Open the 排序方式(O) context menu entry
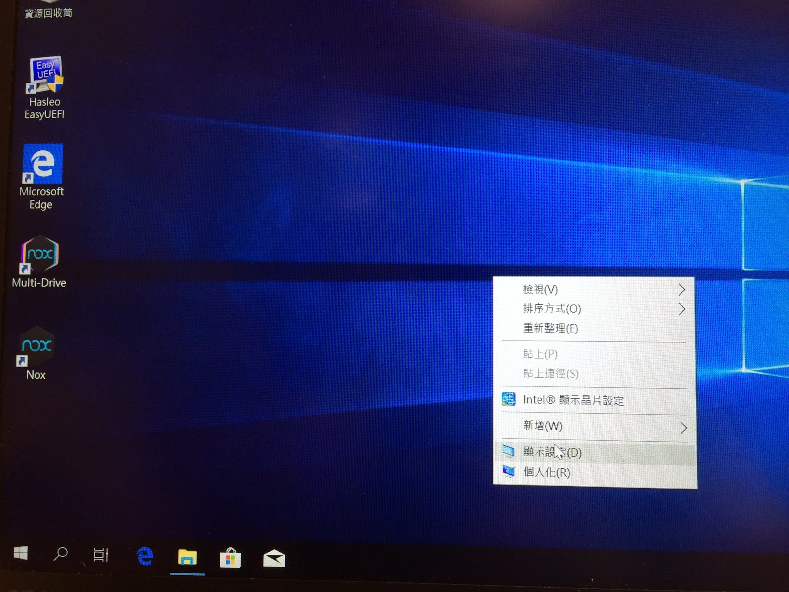The image size is (789, 592). tap(594, 309)
